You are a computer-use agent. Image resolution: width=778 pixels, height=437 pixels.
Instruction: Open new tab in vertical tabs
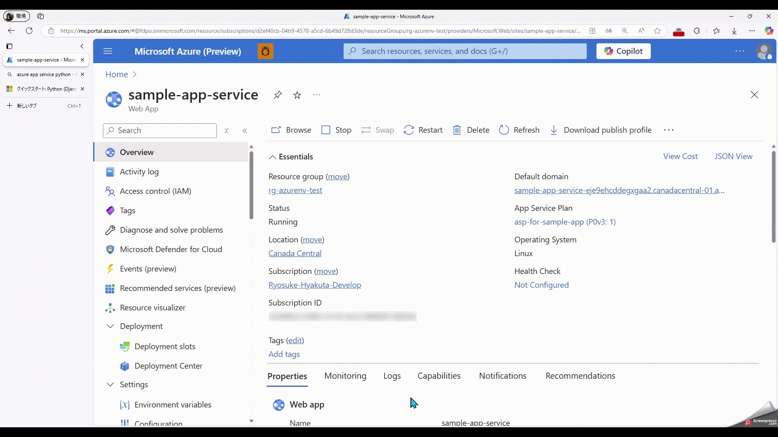click(x=45, y=106)
